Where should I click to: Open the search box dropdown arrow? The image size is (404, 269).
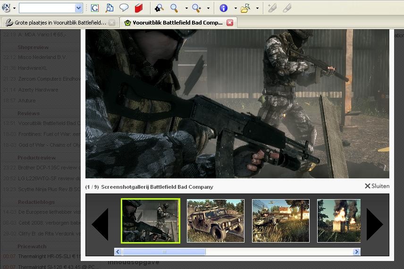point(78,8)
